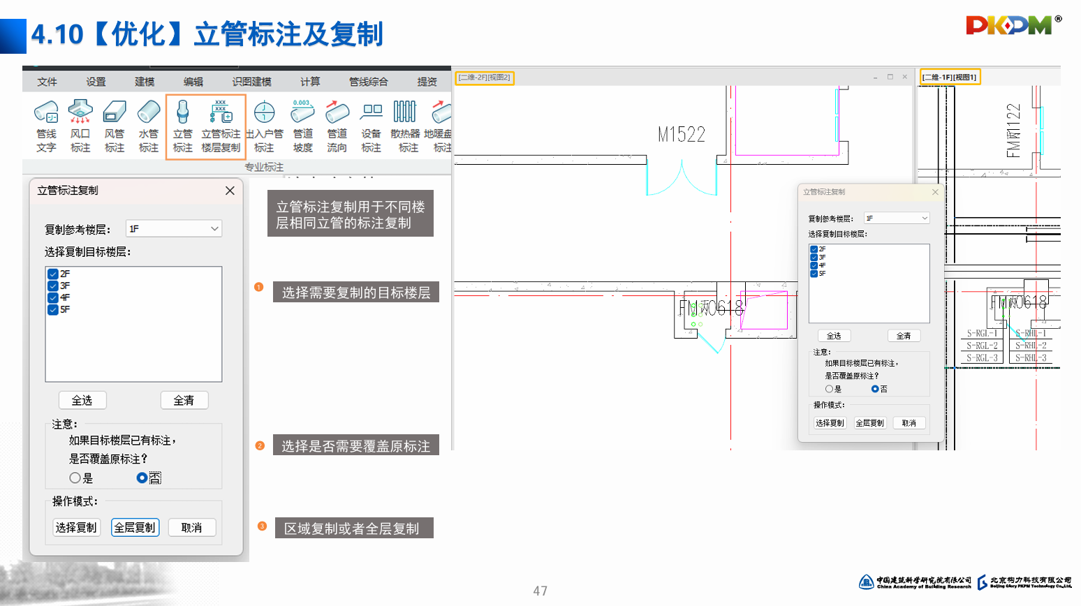This screenshot has height=606, width=1081.
Task: Select the 水管标注 water pipe annotation icon
Action: coord(149,126)
